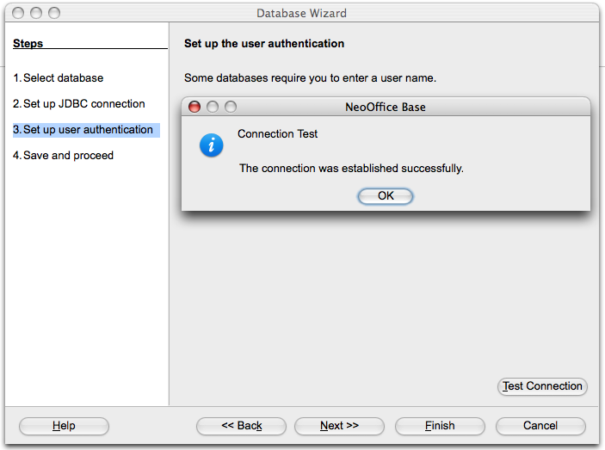This screenshot has height=450, width=605.
Task: Click the NeoOffice Base dialog minimize button
Action: (213, 108)
